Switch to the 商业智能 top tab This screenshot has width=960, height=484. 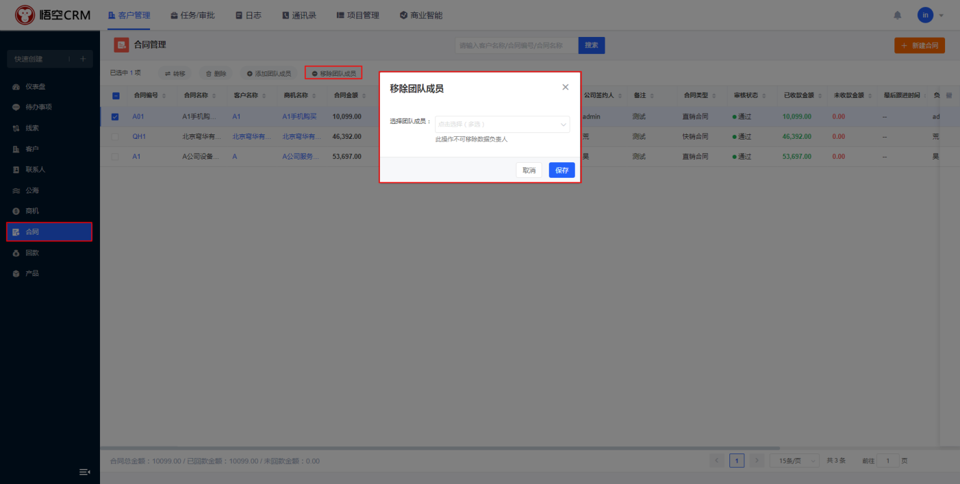[421, 15]
